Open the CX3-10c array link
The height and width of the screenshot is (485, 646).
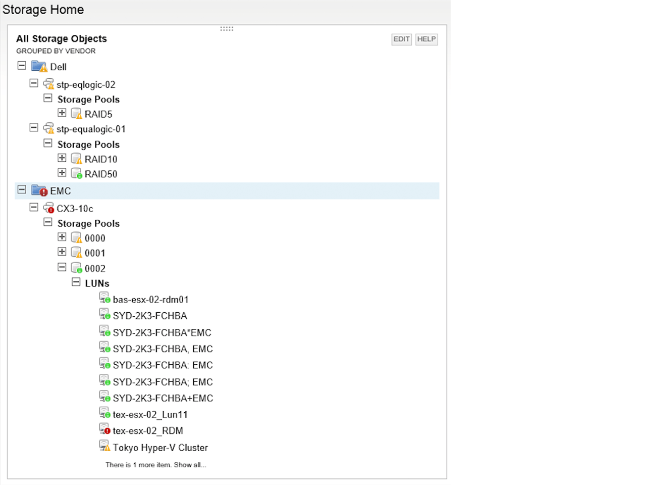[75, 209]
